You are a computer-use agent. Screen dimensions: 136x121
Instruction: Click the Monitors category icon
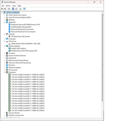[x=7, y=65]
